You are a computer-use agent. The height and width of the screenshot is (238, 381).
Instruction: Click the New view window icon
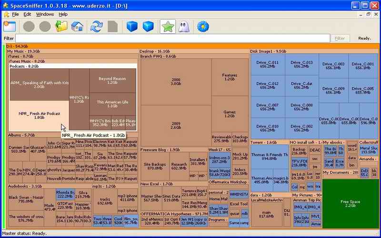[x=10, y=26]
